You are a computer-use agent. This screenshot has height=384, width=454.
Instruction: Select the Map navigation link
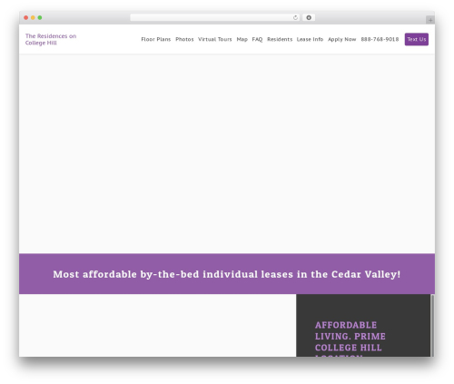tap(242, 39)
